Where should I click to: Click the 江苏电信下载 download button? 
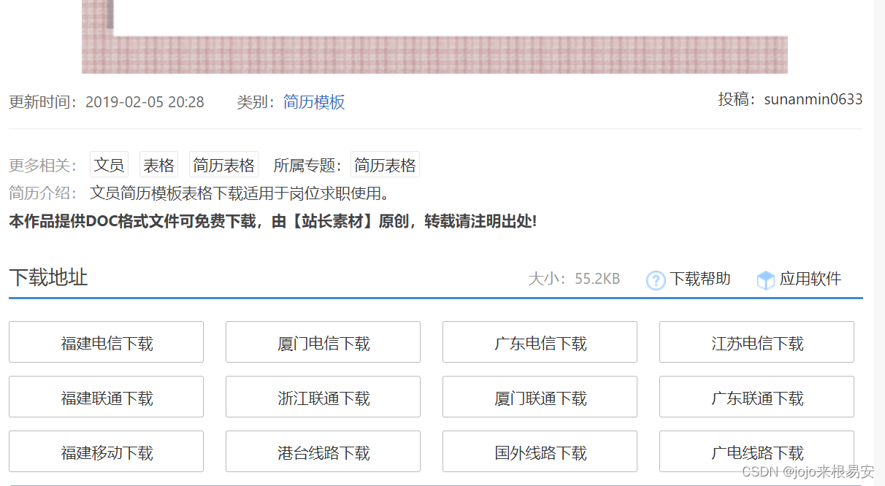click(756, 342)
